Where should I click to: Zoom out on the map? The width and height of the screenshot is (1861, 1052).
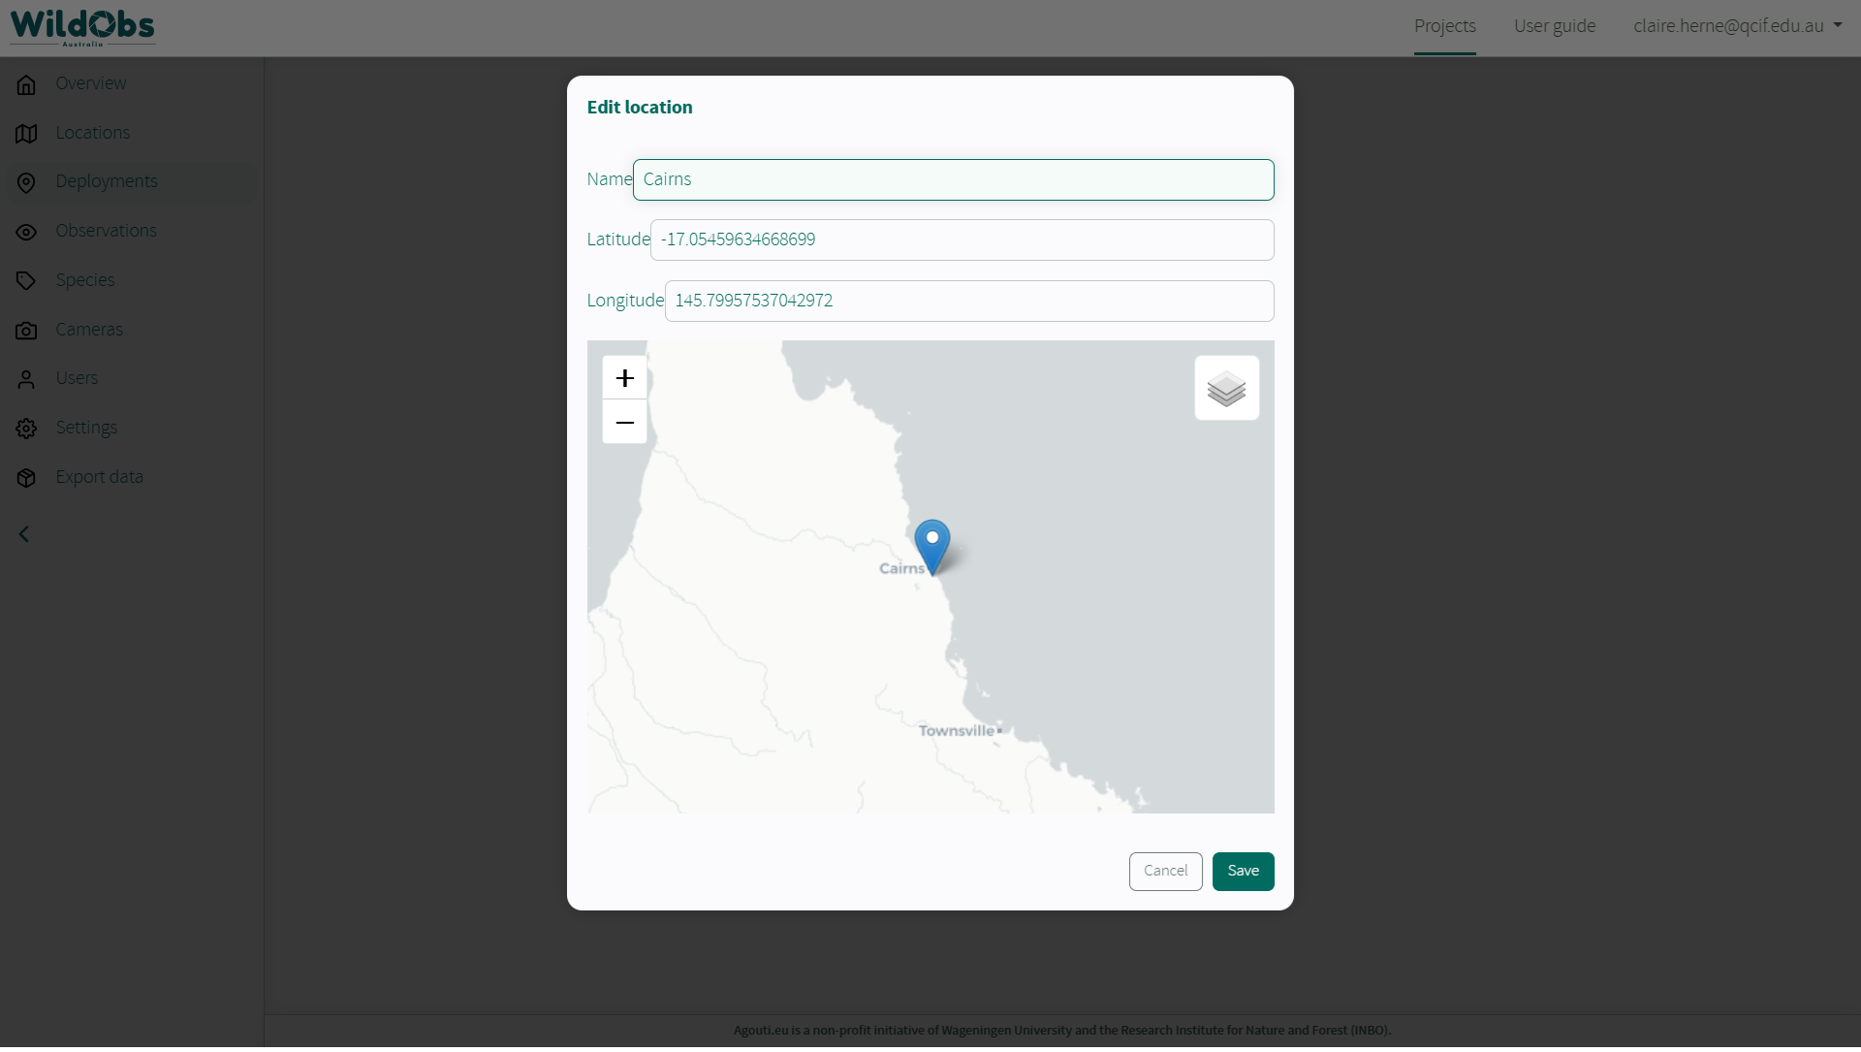624,423
